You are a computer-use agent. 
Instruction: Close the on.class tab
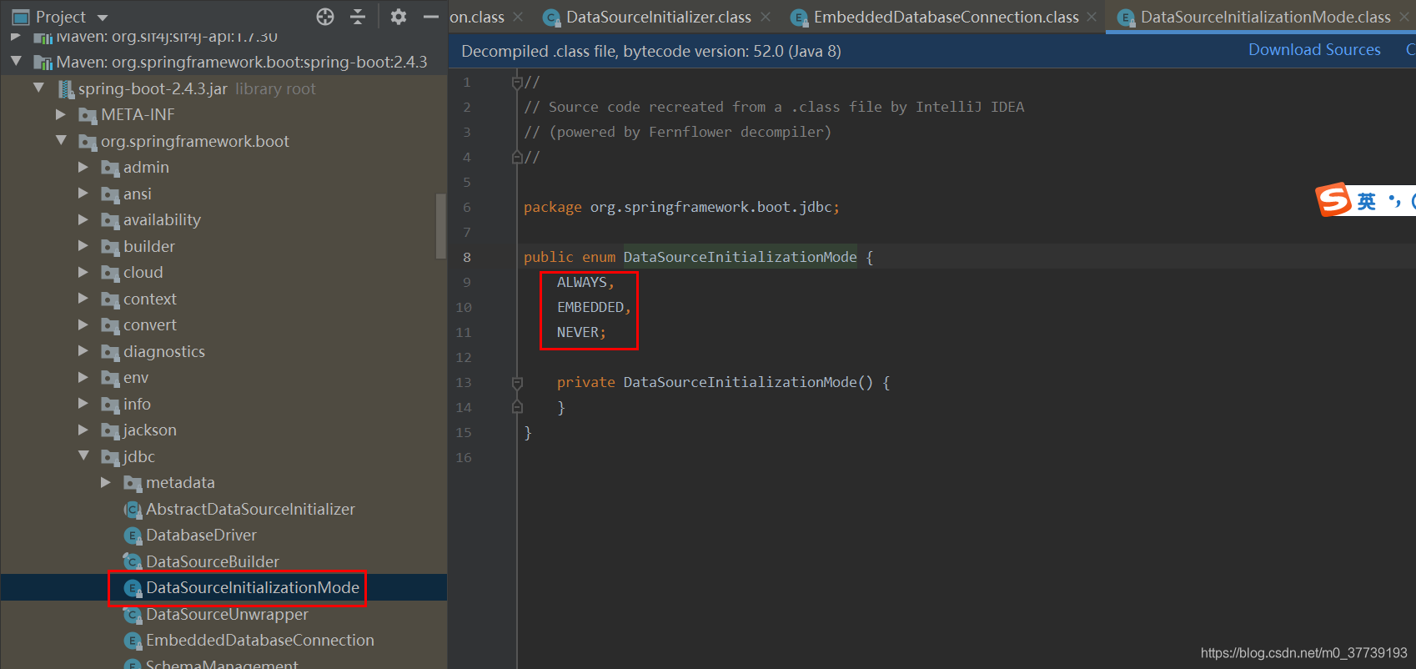pyautogui.click(x=519, y=17)
